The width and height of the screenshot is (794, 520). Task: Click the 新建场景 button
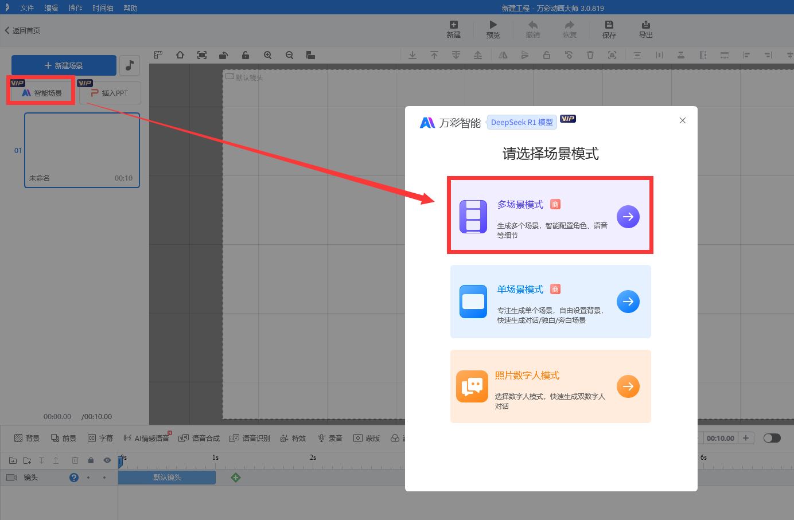pyautogui.click(x=64, y=65)
